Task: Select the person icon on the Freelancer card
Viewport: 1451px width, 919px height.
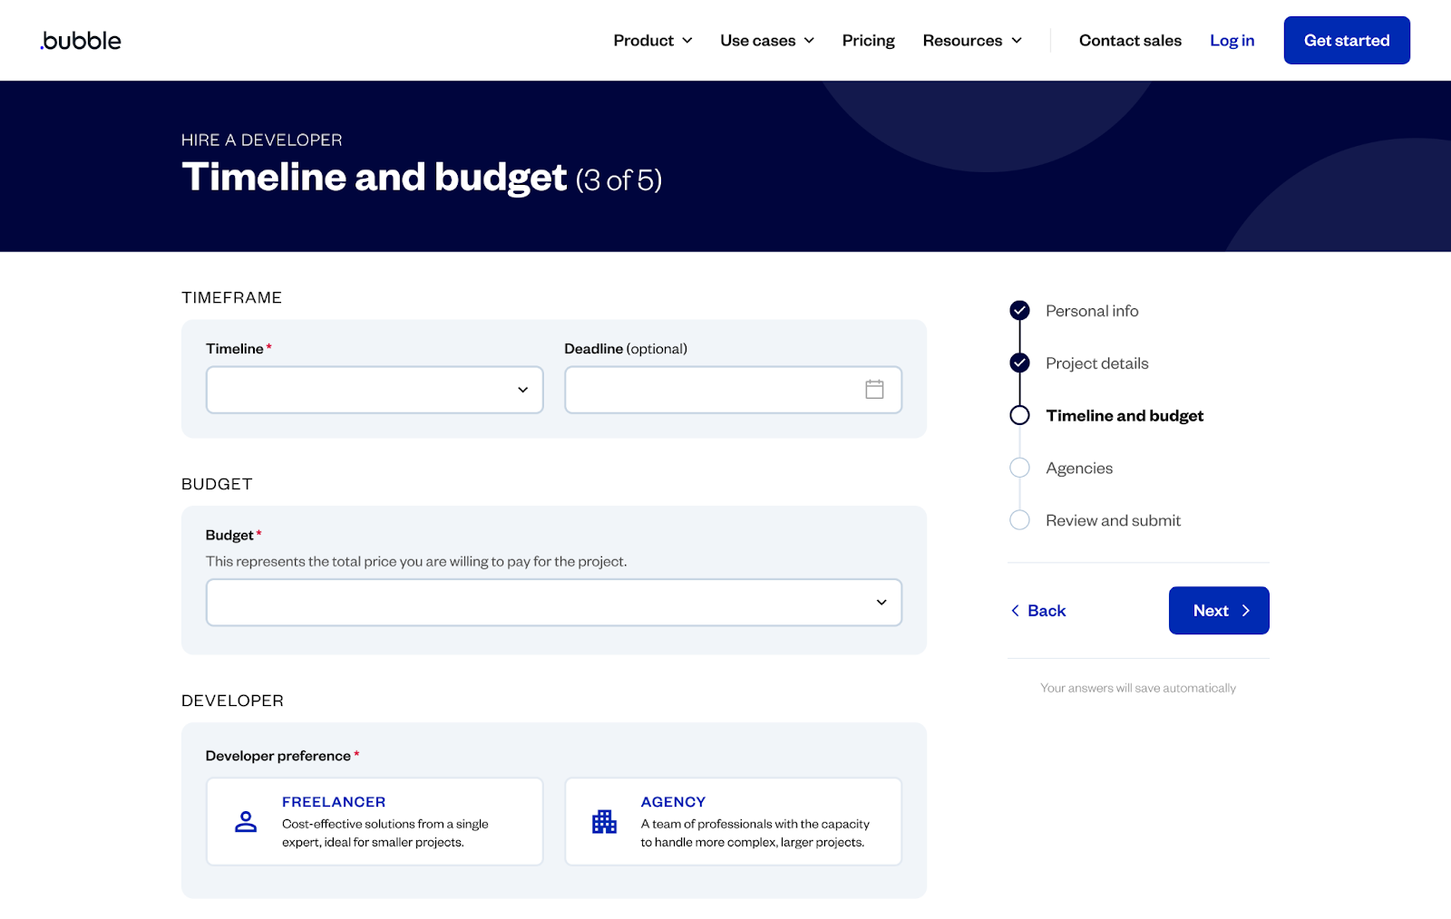Action: pyautogui.click(x=245, y=821)
